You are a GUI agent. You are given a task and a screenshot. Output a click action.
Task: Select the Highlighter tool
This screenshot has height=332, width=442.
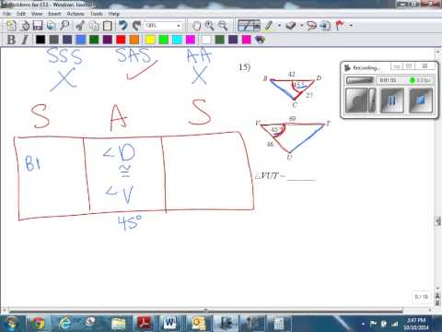(x=269, y=26)
